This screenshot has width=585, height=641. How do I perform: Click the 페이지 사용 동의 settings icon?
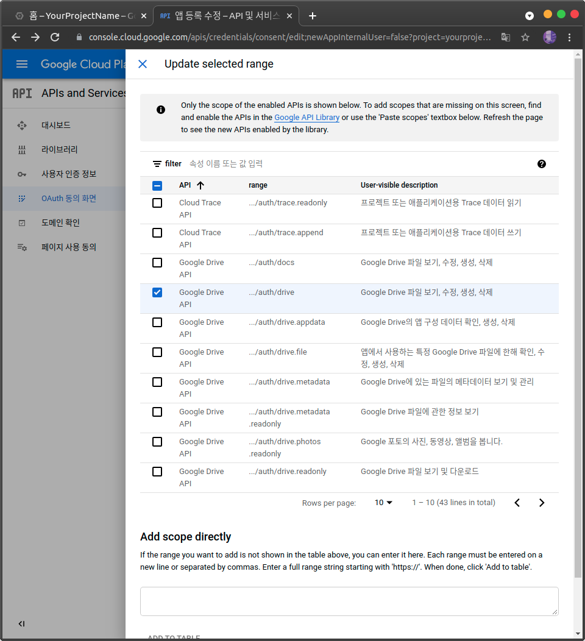click(x=22, y=247)
